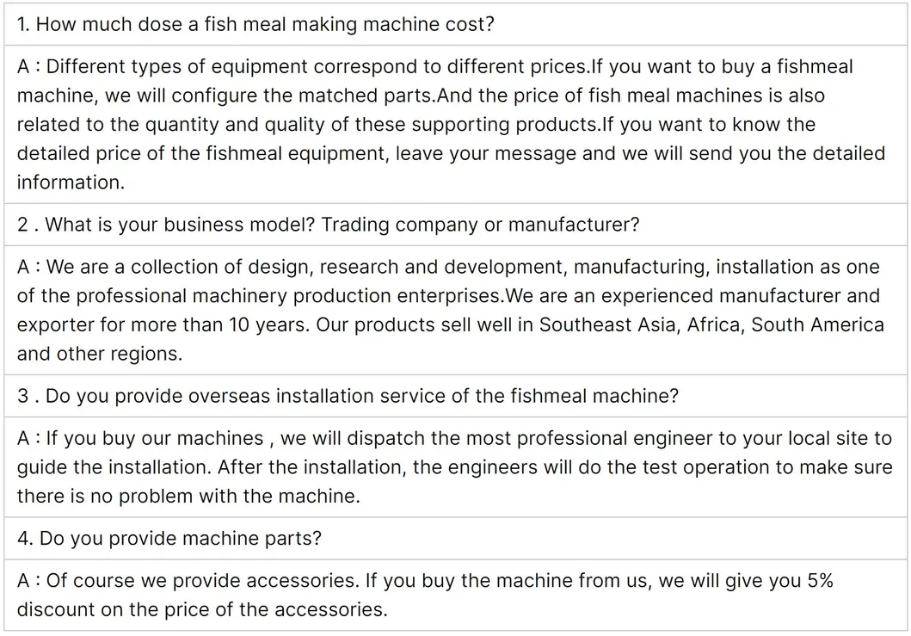Click question 1 about fish meal machine cost
Viewport: 911px width, 636px height.
255,24
